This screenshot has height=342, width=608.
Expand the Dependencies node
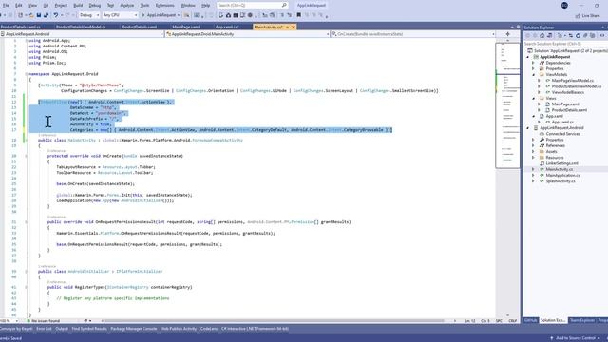(534, 63)
